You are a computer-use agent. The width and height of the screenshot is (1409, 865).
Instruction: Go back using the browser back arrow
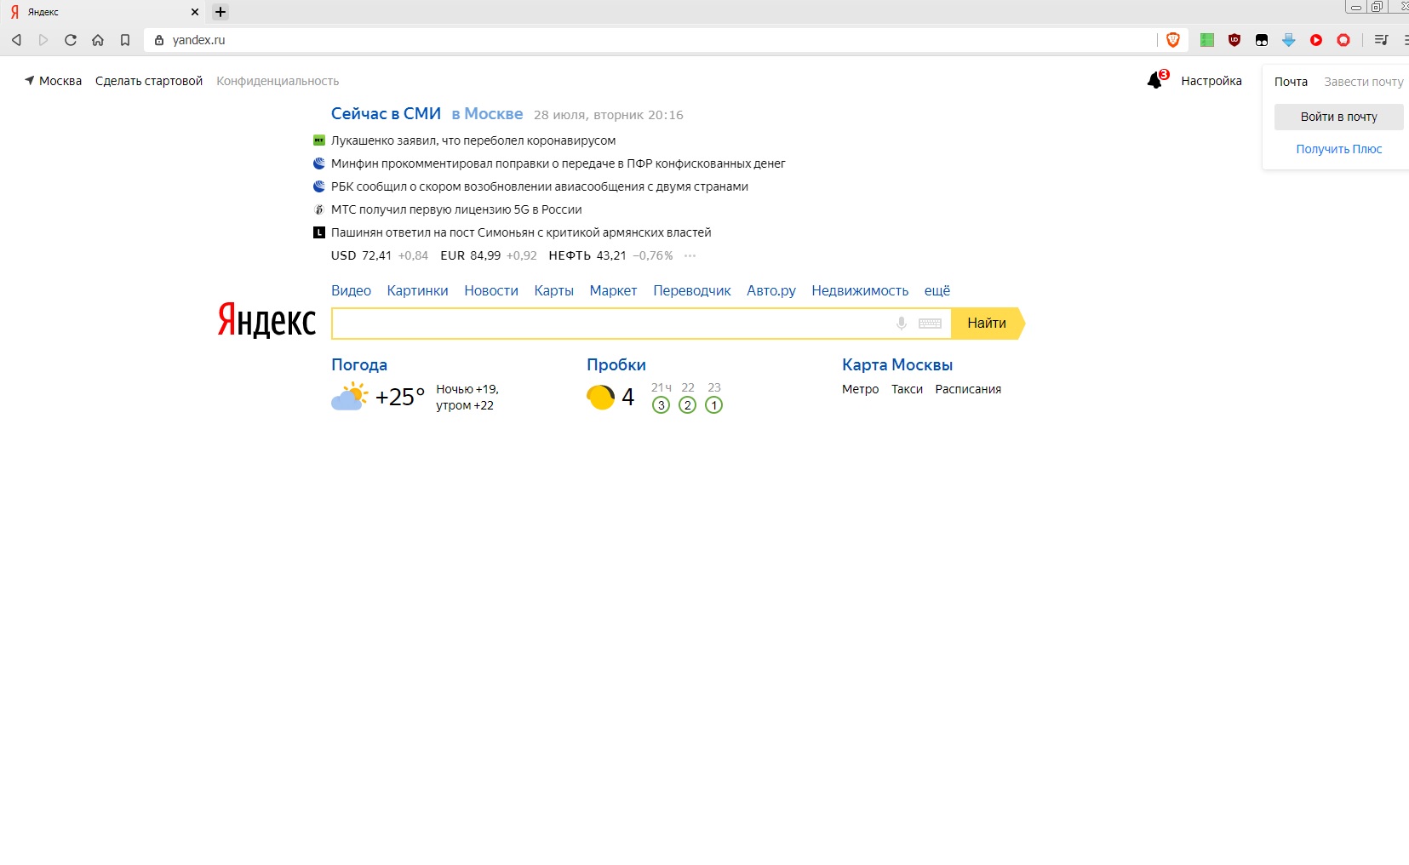pyautogui.click(x=16, y=40)
